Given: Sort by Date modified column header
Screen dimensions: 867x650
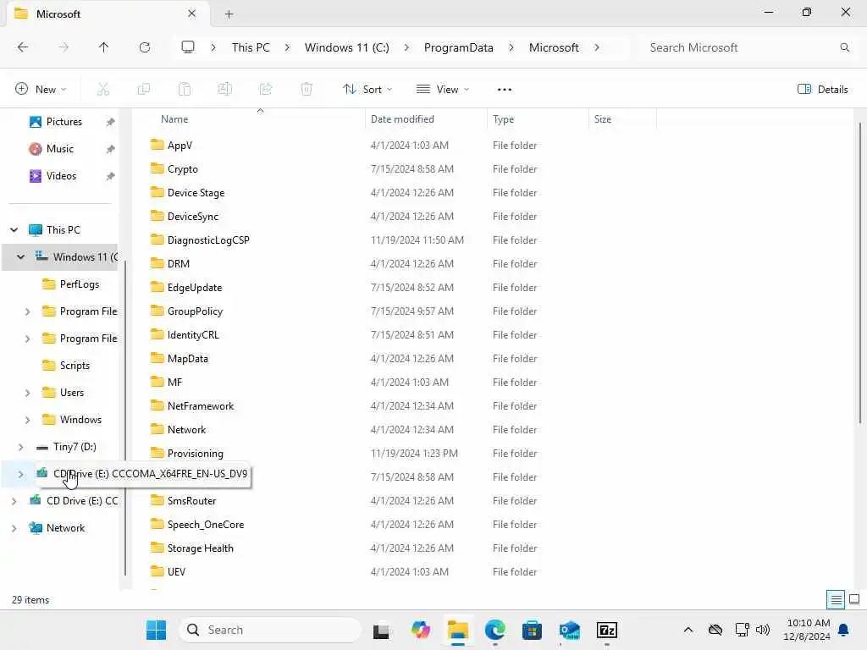Looking at the screenshot, I should click(426, 119).
